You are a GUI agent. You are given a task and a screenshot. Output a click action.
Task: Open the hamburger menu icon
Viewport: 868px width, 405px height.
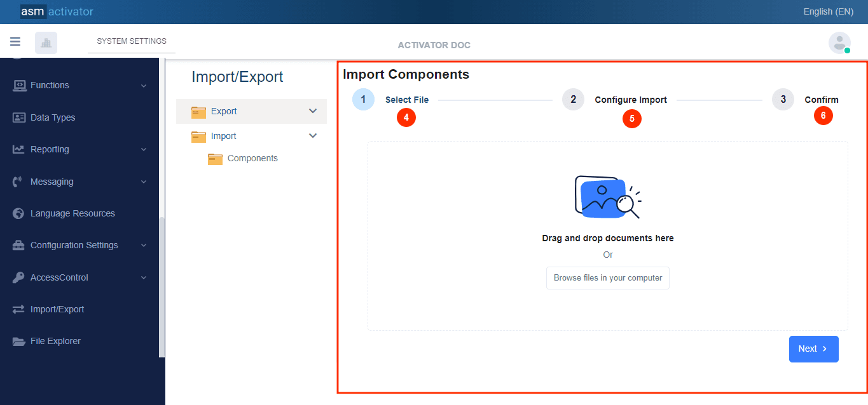point(15,42)
